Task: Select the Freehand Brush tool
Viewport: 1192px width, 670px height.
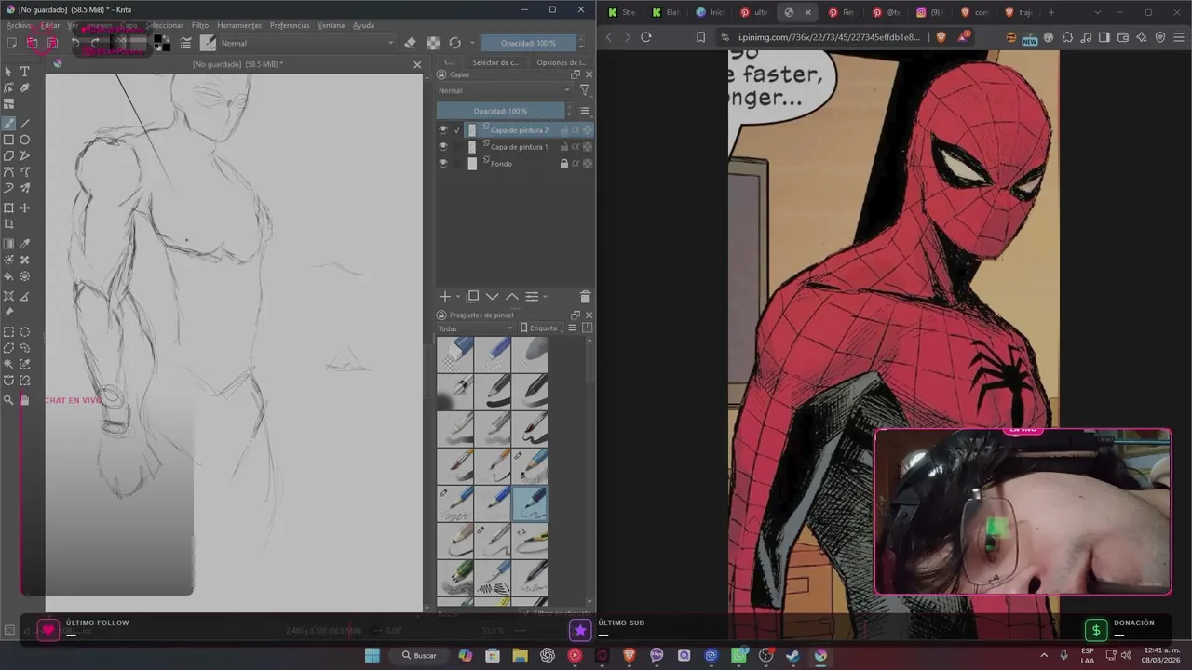Action: [9, 123]
